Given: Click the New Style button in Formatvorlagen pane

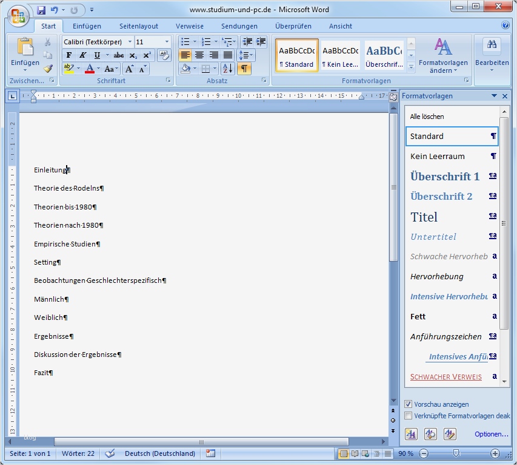Looking at the screenshot, I should pos(411,434).
